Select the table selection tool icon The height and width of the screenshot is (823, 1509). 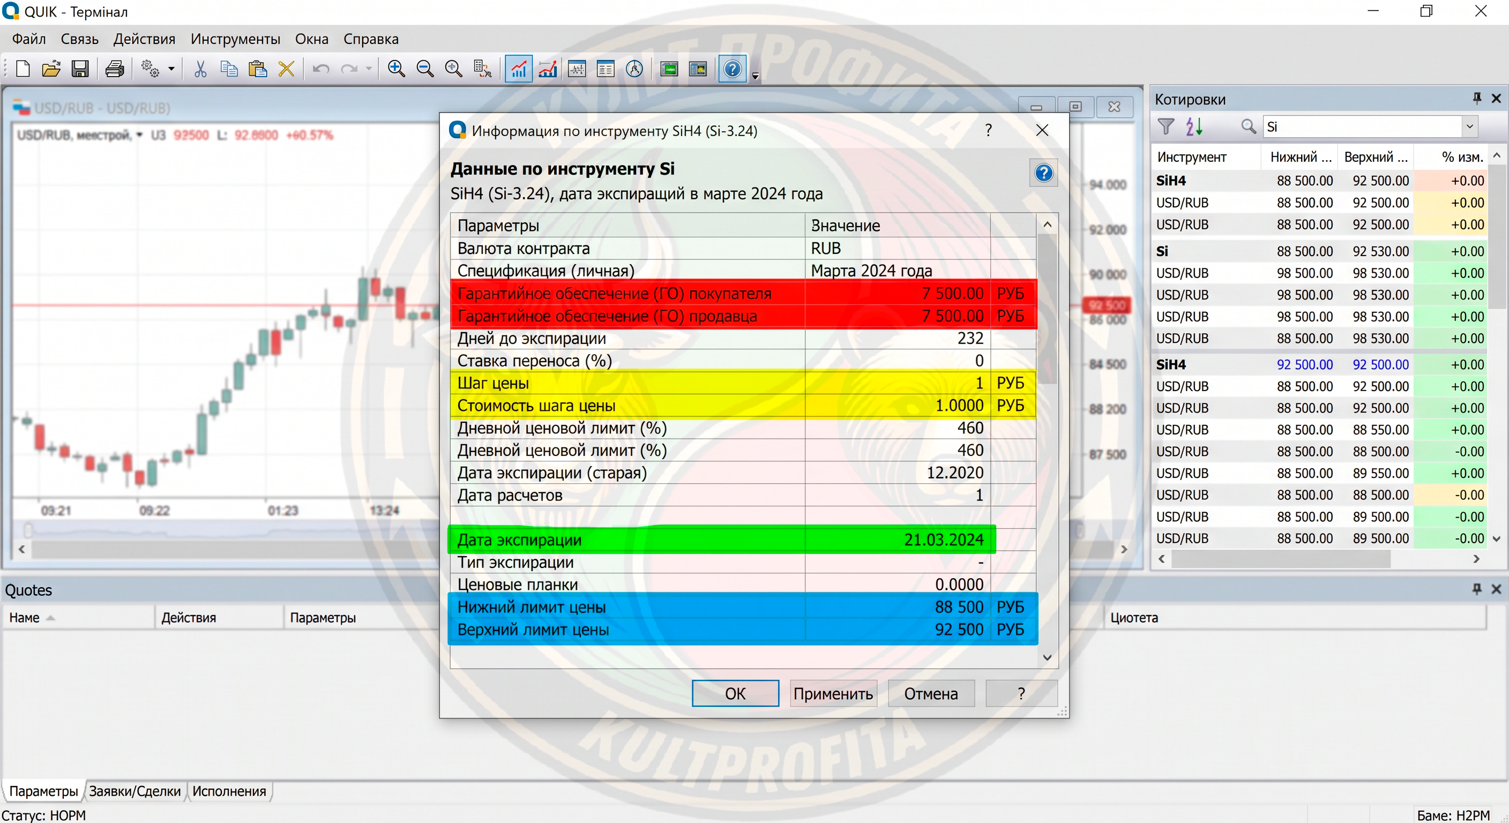tap(483, 69)
